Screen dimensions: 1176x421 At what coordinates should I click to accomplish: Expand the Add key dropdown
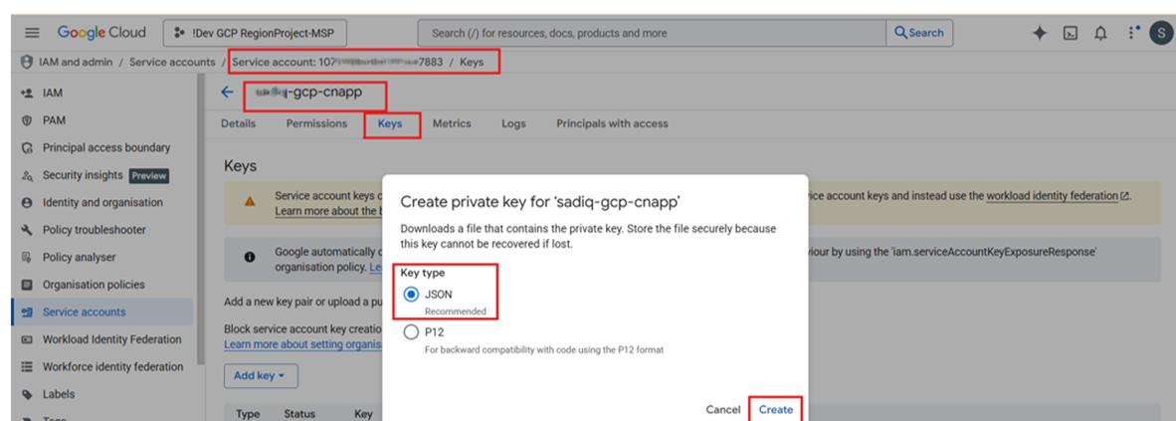(261, 375)
